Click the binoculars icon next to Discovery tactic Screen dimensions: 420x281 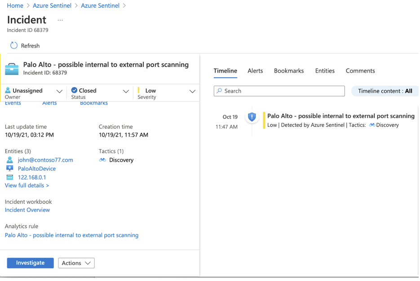pos(102,160)
